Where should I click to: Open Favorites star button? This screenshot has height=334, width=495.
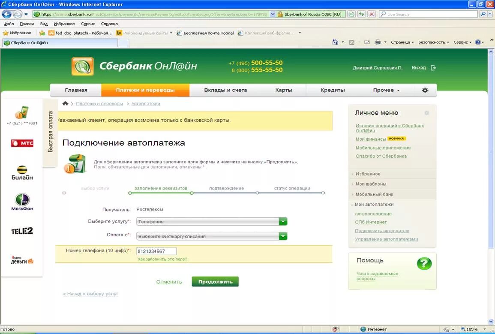coord(17,33)
